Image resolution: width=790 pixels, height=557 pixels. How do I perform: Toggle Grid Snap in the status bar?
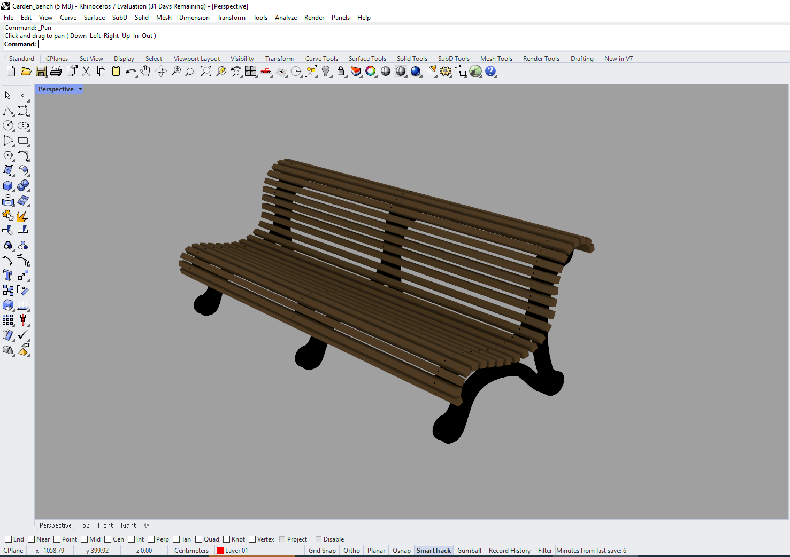coord(322,550)
